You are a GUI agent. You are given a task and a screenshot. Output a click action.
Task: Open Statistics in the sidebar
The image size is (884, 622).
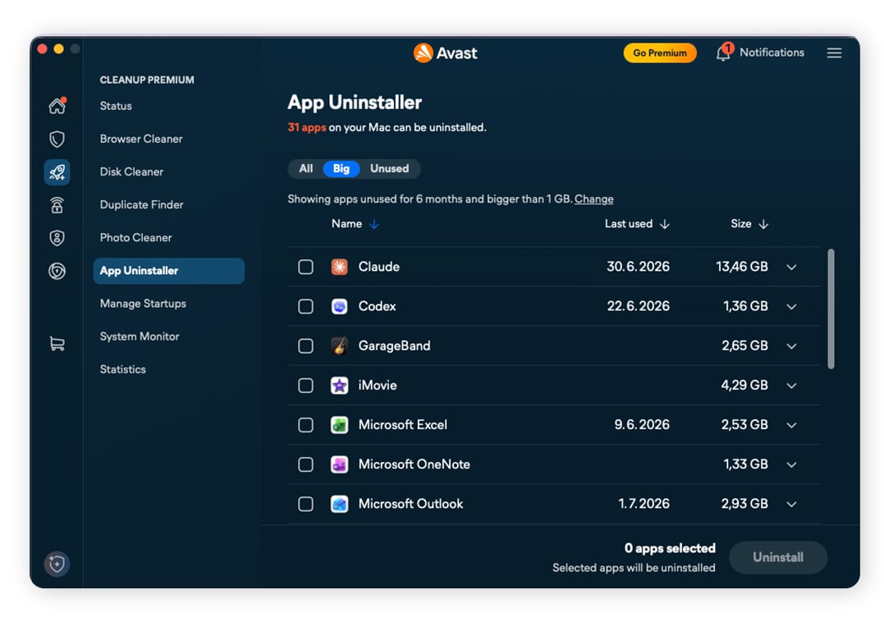(x=122, y=369)
